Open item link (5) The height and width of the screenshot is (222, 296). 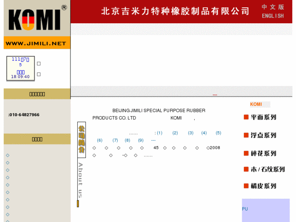218,133
